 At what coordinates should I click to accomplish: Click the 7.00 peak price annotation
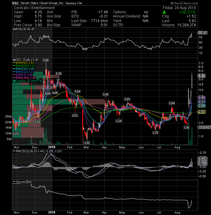(x=46, y=60)
